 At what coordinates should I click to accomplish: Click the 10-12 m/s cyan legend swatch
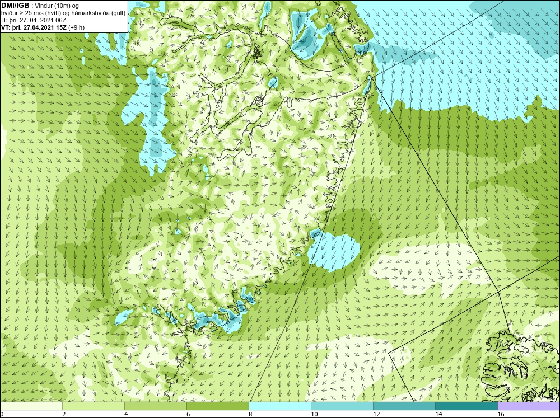pos(342,406)
